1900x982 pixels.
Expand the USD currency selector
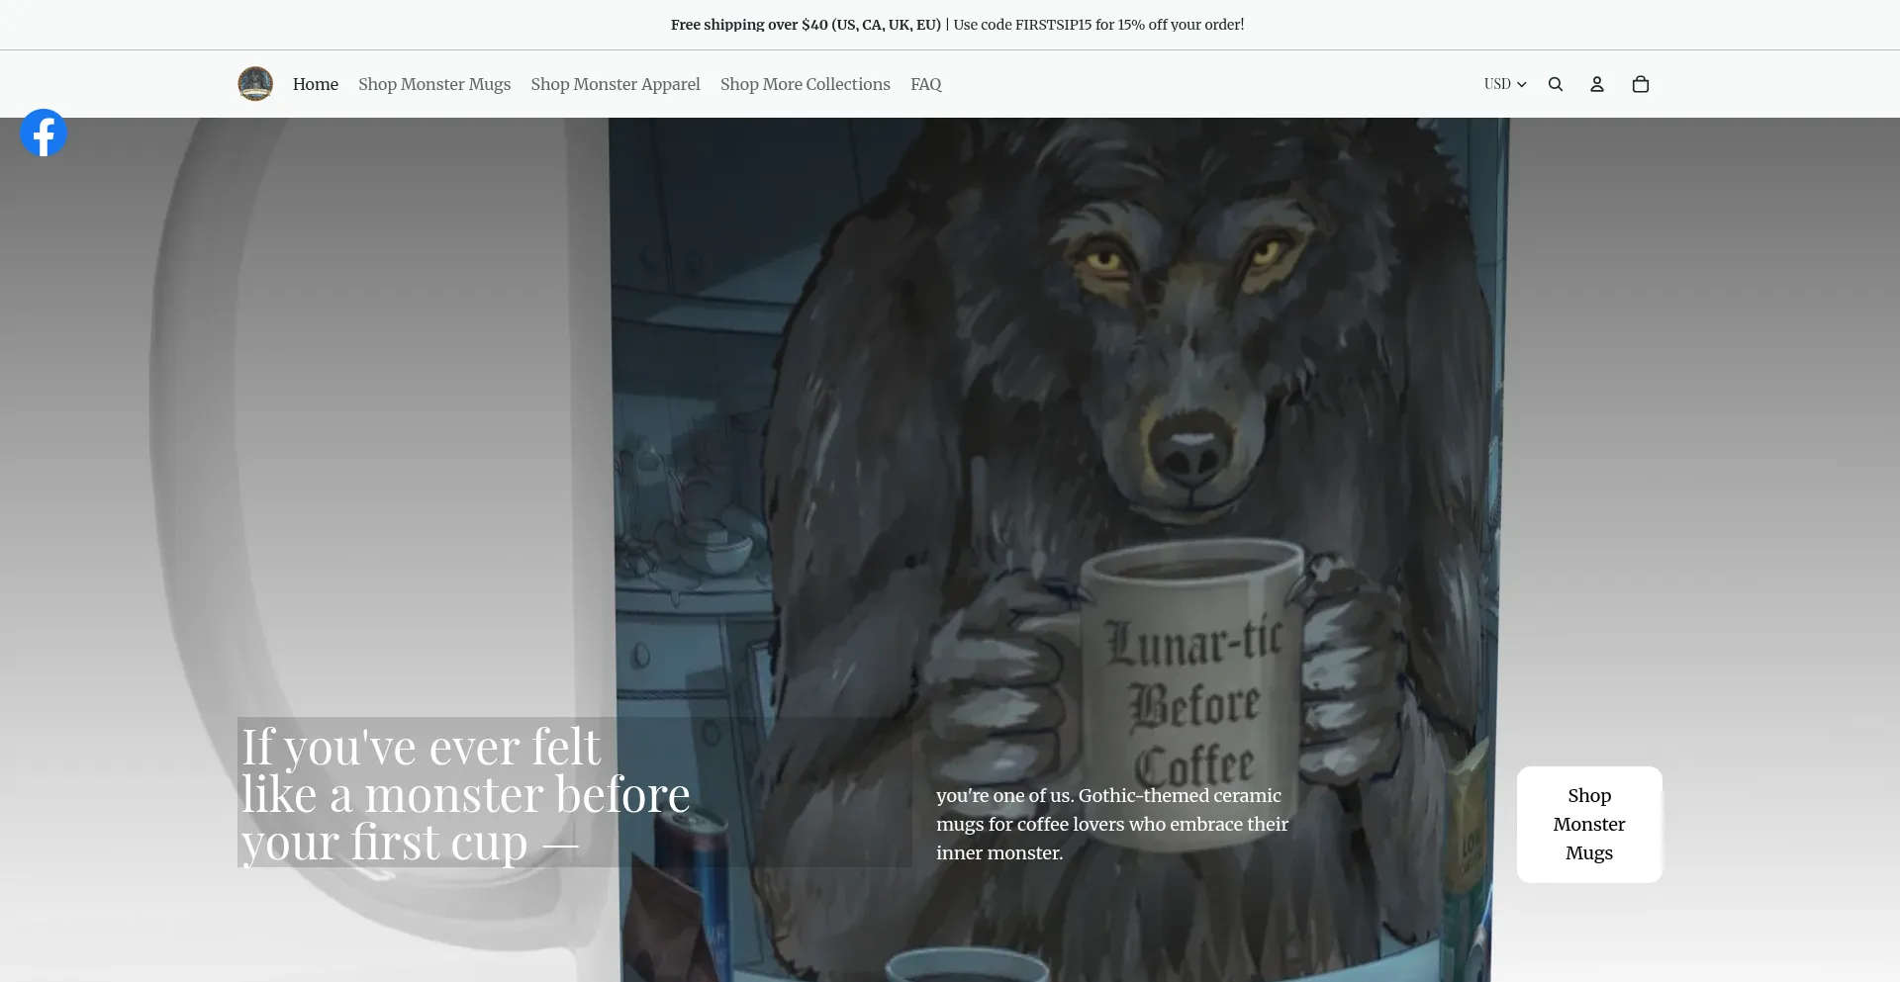click(x=1505, y=84)
